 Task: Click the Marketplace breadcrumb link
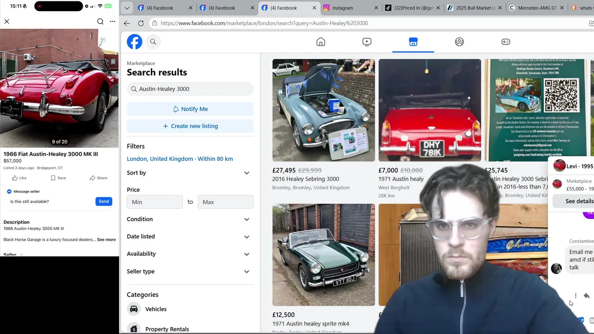pos(141,63)
